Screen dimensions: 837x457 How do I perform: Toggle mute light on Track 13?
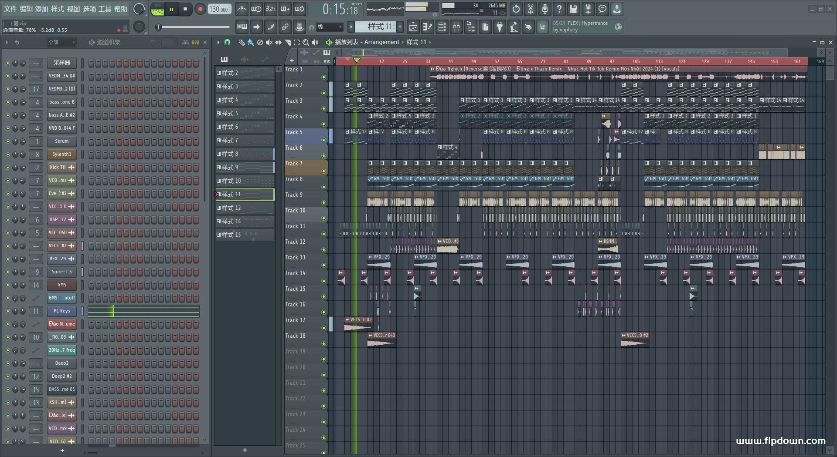click(x=323, y=265)
